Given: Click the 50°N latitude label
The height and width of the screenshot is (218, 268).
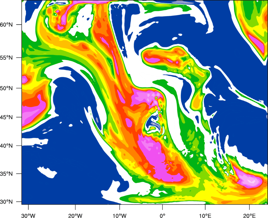Looking at the screenshot, I should [6, 89].
